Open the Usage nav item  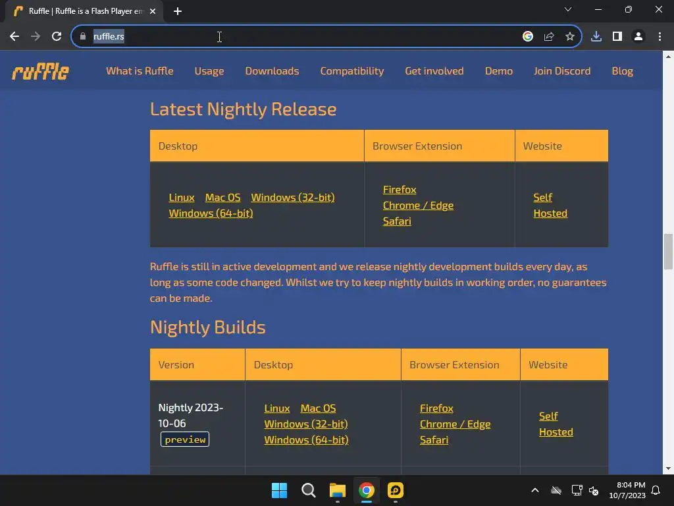point(209,71)
